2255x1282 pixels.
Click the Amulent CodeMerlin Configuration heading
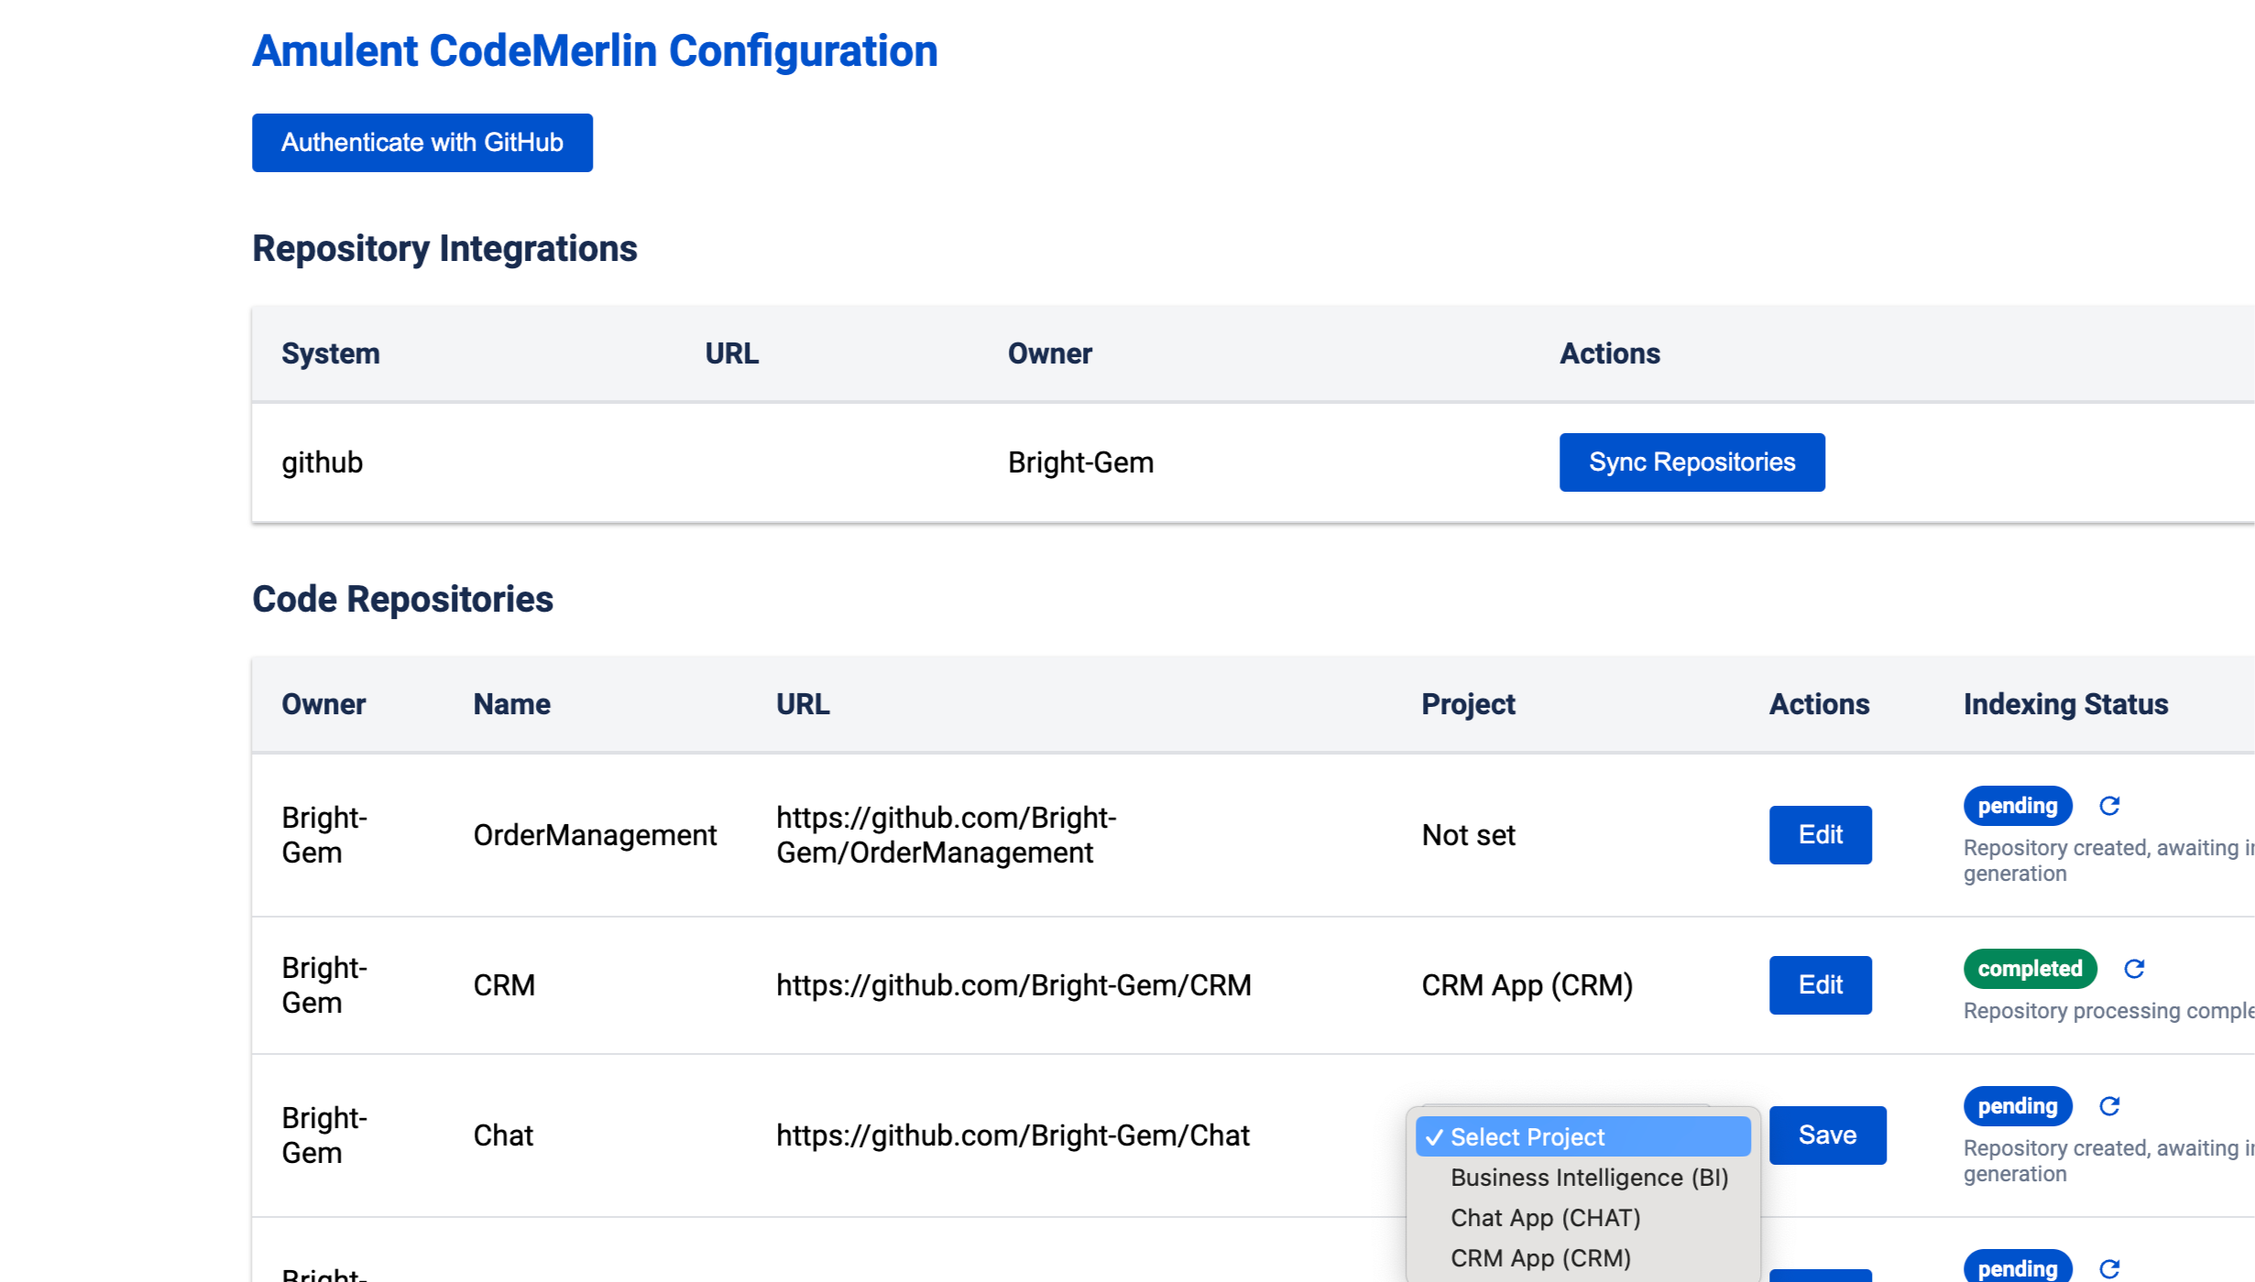[595, 51]
